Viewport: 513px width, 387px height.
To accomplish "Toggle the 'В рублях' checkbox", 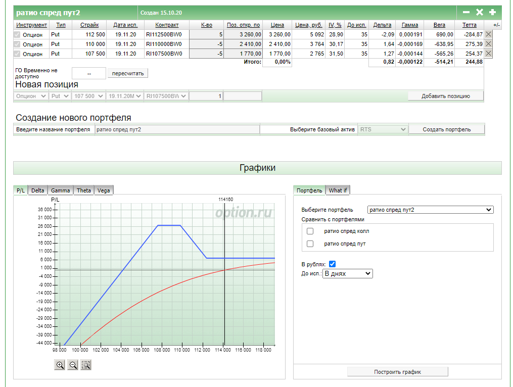I will point(332,264).
